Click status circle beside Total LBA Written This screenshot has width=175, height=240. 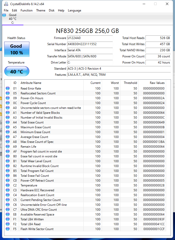click(8, 219)
